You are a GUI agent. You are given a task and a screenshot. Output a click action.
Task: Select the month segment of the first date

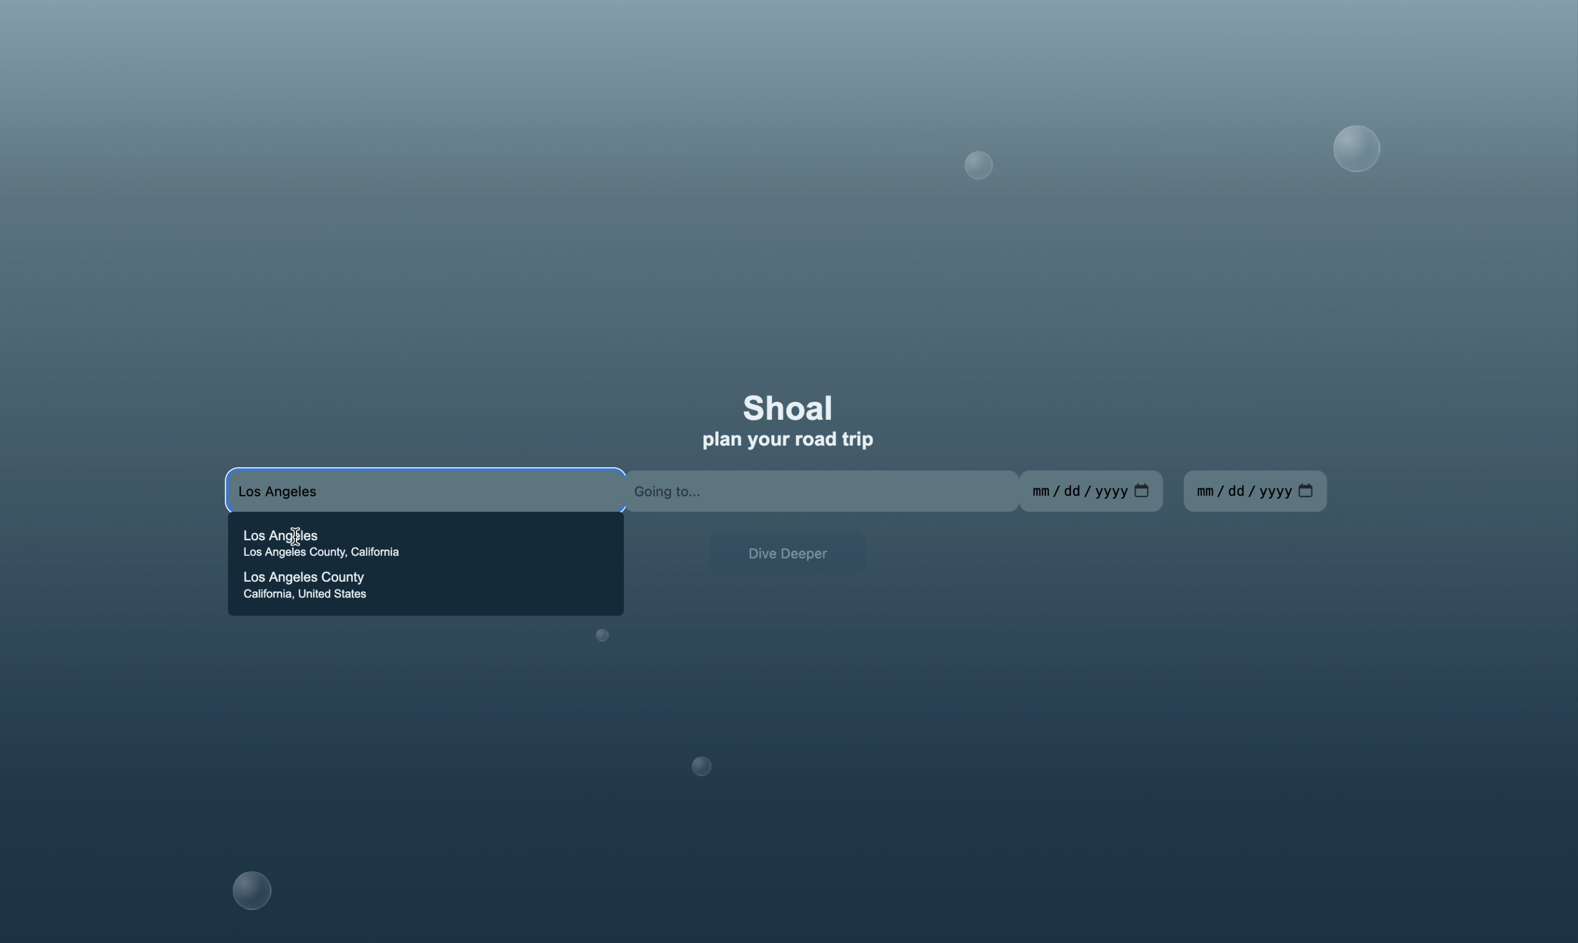[1040, 491]
